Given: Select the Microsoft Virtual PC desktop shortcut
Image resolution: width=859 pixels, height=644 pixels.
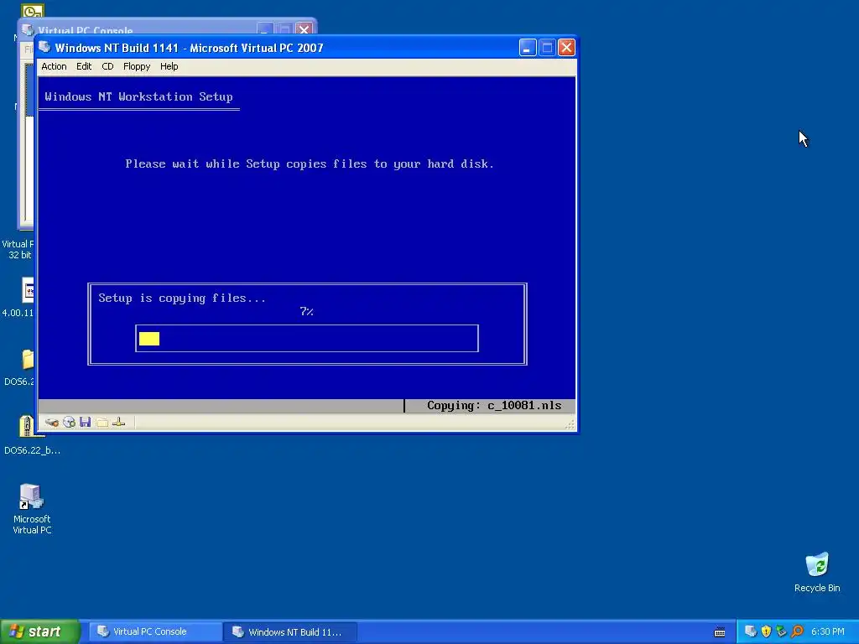Looking at the screenshot, I should coord(32,509).
